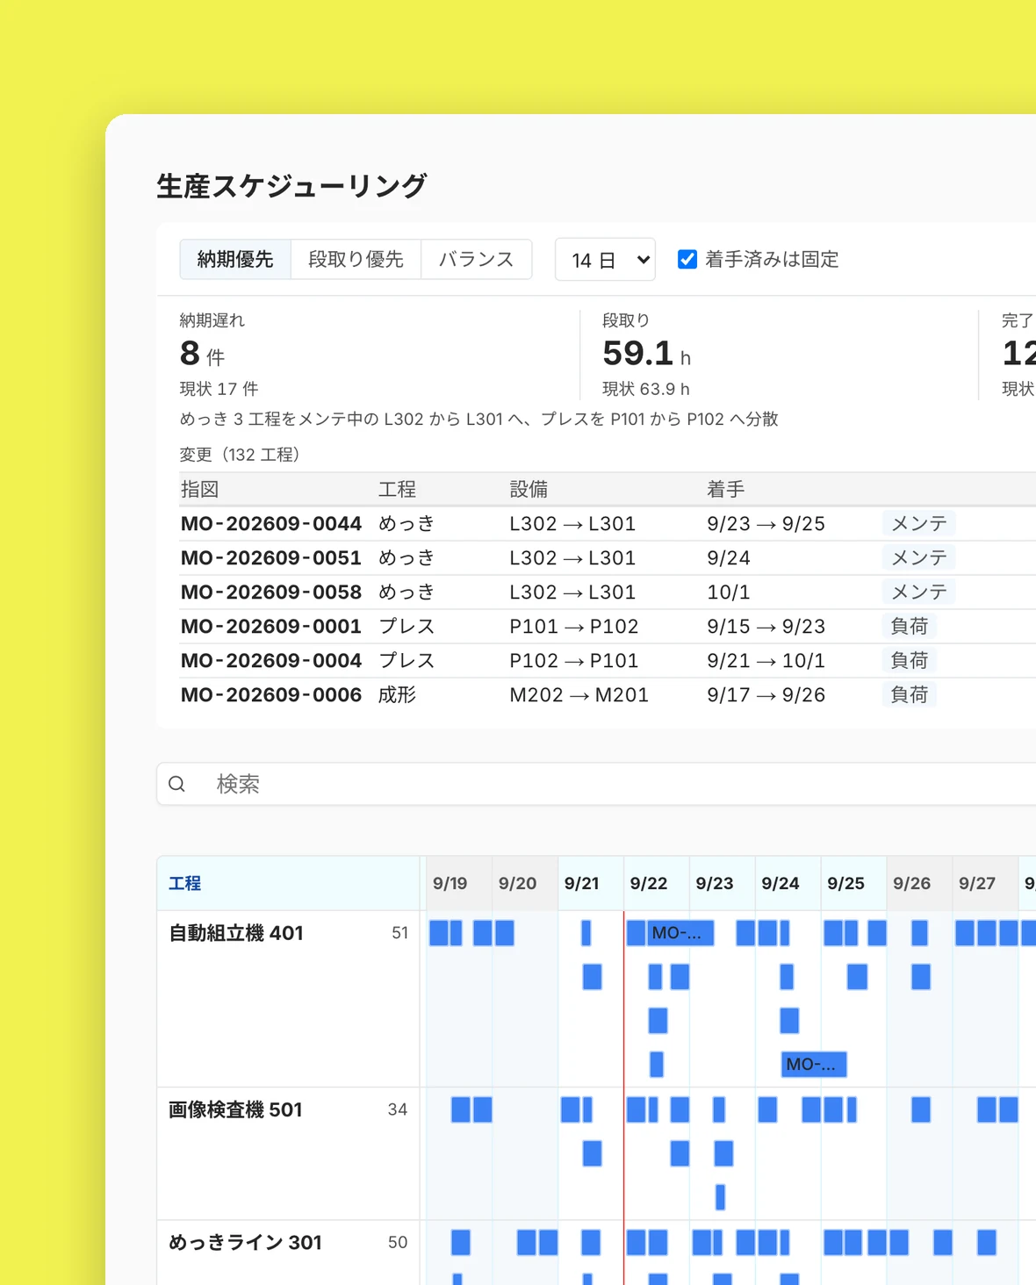This screenshot has width=1036, height=1285.
Task: Click メンテ tag in MO-202609-0058 row
Action: [x=919, y=592]
